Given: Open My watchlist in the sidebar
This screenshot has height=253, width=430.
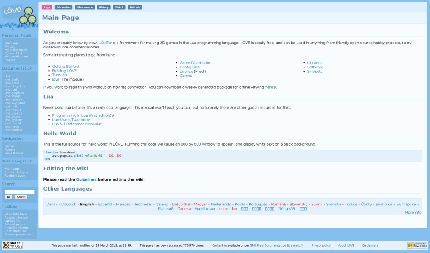Looking at the screenshot, I should 13,53.
